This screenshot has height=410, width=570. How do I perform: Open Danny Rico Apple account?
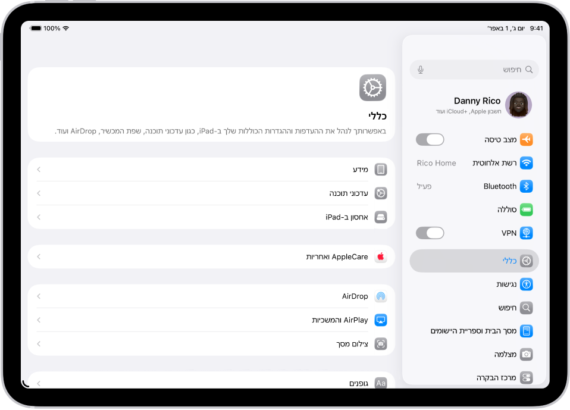(x=474, y=105)
